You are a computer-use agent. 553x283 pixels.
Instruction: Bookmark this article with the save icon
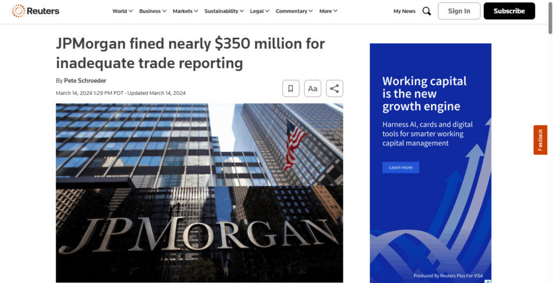tap(291, 89)
